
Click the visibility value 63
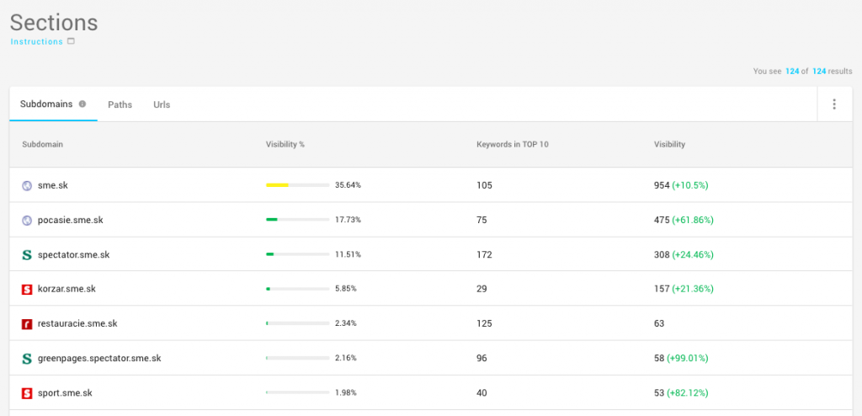pyautogui.click(x=659, y=323)
